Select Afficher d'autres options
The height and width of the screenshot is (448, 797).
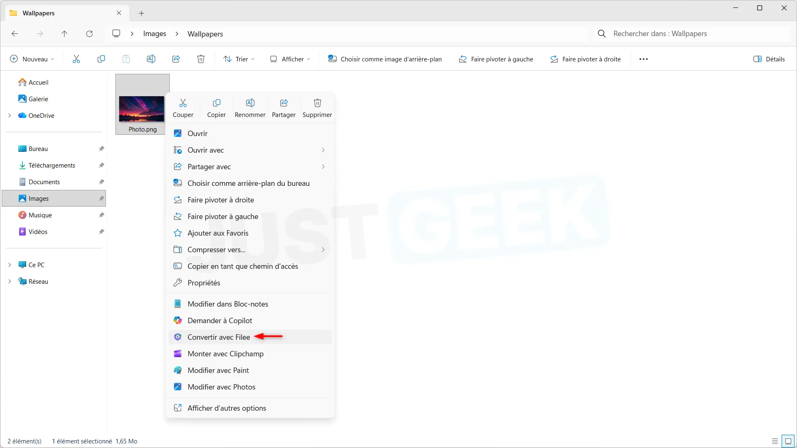250,408
